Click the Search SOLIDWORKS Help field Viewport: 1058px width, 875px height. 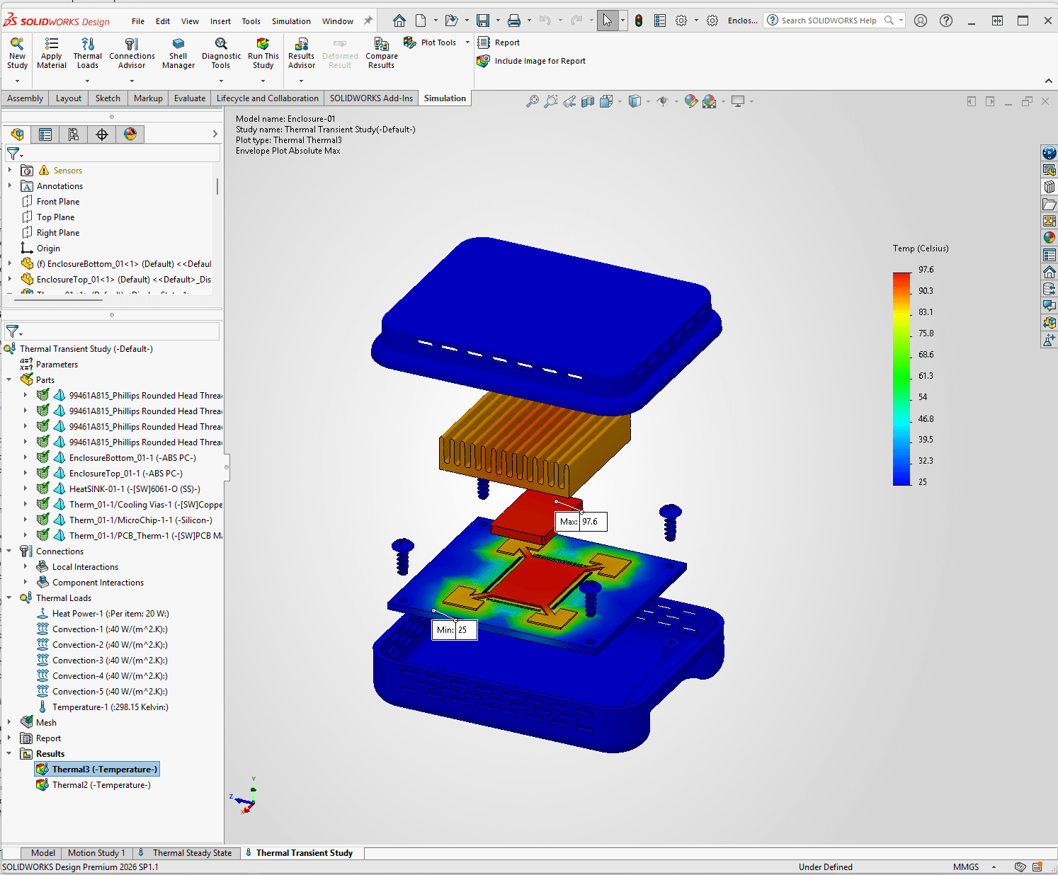click(x=829, y=21)
